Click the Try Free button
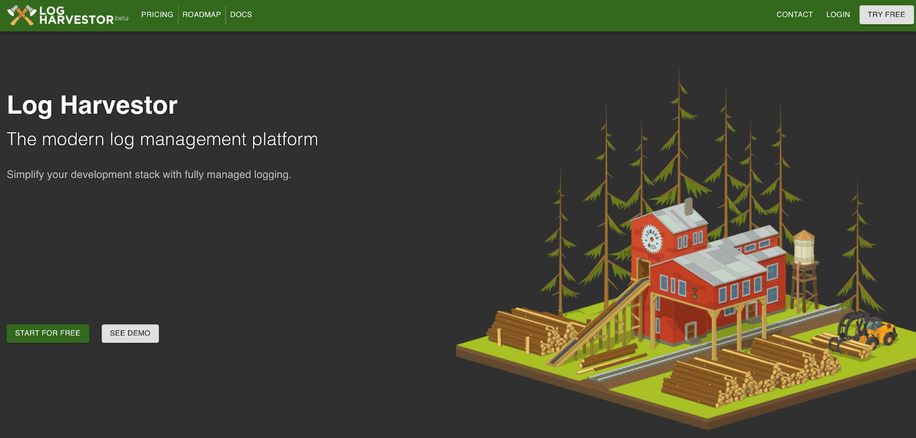 click(886, 15)
